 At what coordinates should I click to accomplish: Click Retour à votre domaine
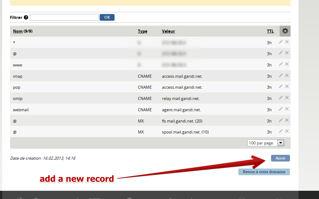264,172
